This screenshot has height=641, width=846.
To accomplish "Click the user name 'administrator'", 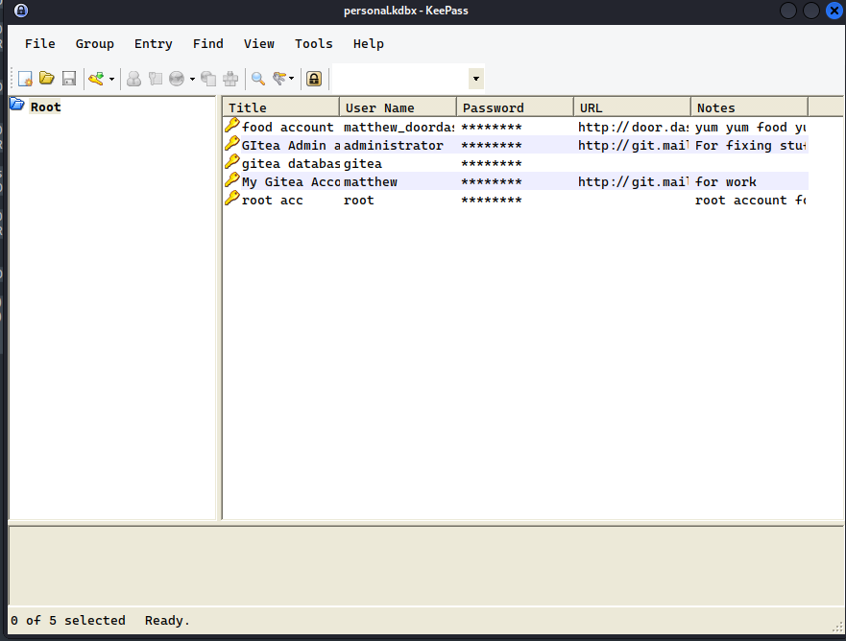I will pos(394,146).
